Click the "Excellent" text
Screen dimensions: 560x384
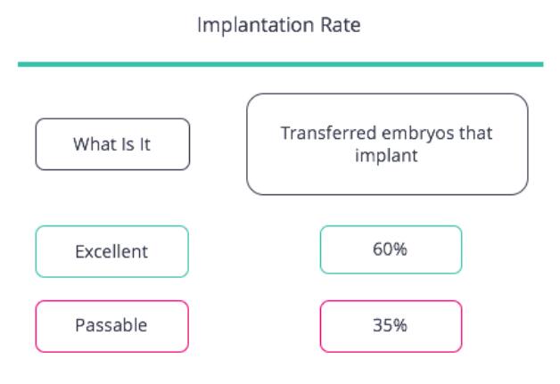pos(111,251)
